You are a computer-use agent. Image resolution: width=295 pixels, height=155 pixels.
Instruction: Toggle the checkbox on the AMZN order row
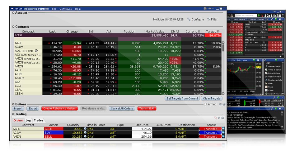coord(223,136)
